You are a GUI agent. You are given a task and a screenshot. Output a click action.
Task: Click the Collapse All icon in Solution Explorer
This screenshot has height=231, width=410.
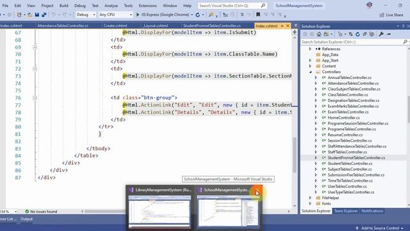(365, 34)
